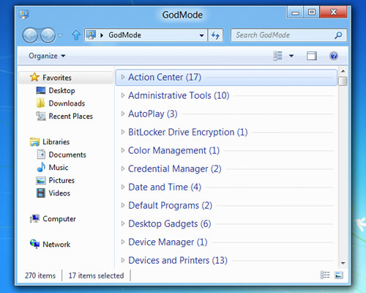
Task: Click the Network icon in sidebar
Action: pos(35,244)
